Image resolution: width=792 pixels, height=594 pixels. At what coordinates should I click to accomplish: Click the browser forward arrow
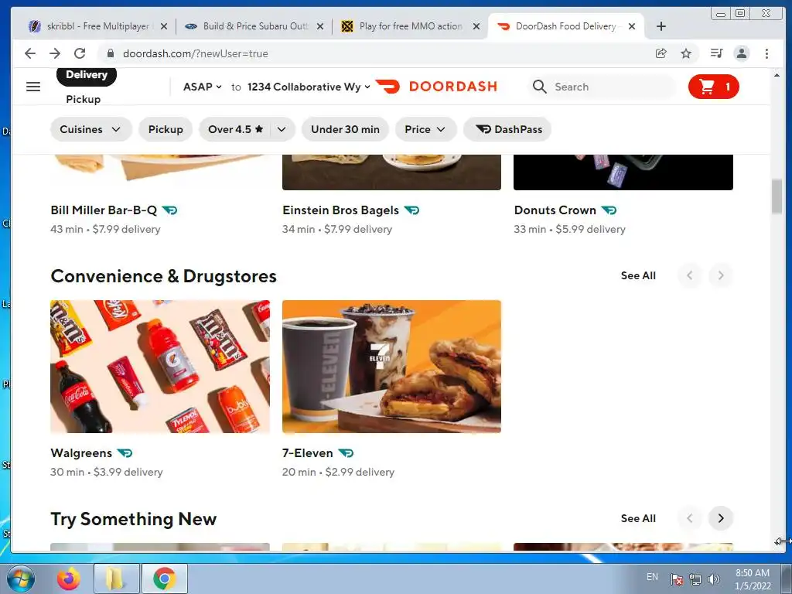click(x=55, y=53)
